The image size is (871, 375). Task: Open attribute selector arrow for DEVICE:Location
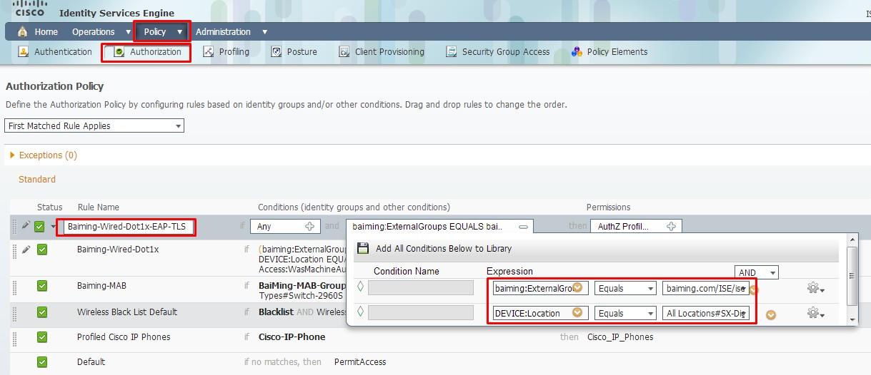tap(577, 313)
